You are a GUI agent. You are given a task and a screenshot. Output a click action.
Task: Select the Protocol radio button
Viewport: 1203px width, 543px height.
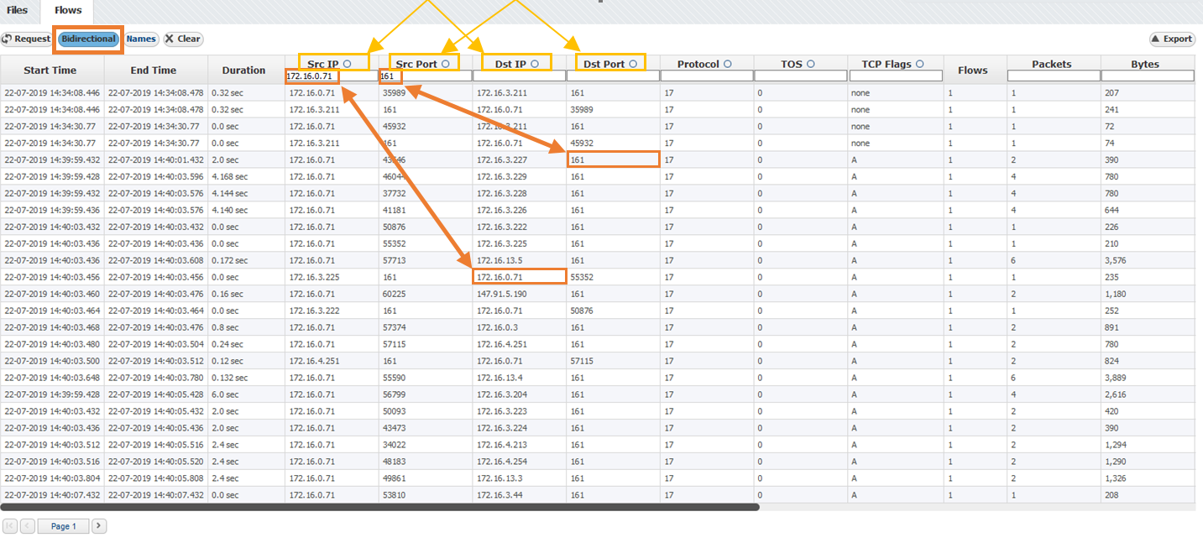click(727, 64)
